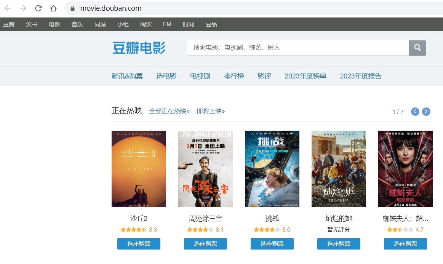Image resolution: width=443 pixels, height=264 pixels.
Task: Show next page of now-showing films
Action: click(426, 112)
